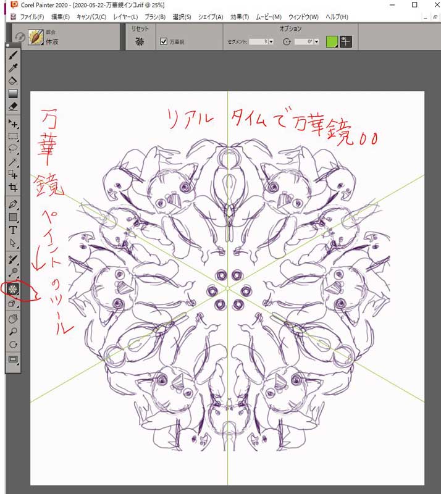Select the Magnifier zoom tool

tap(12, 332)
